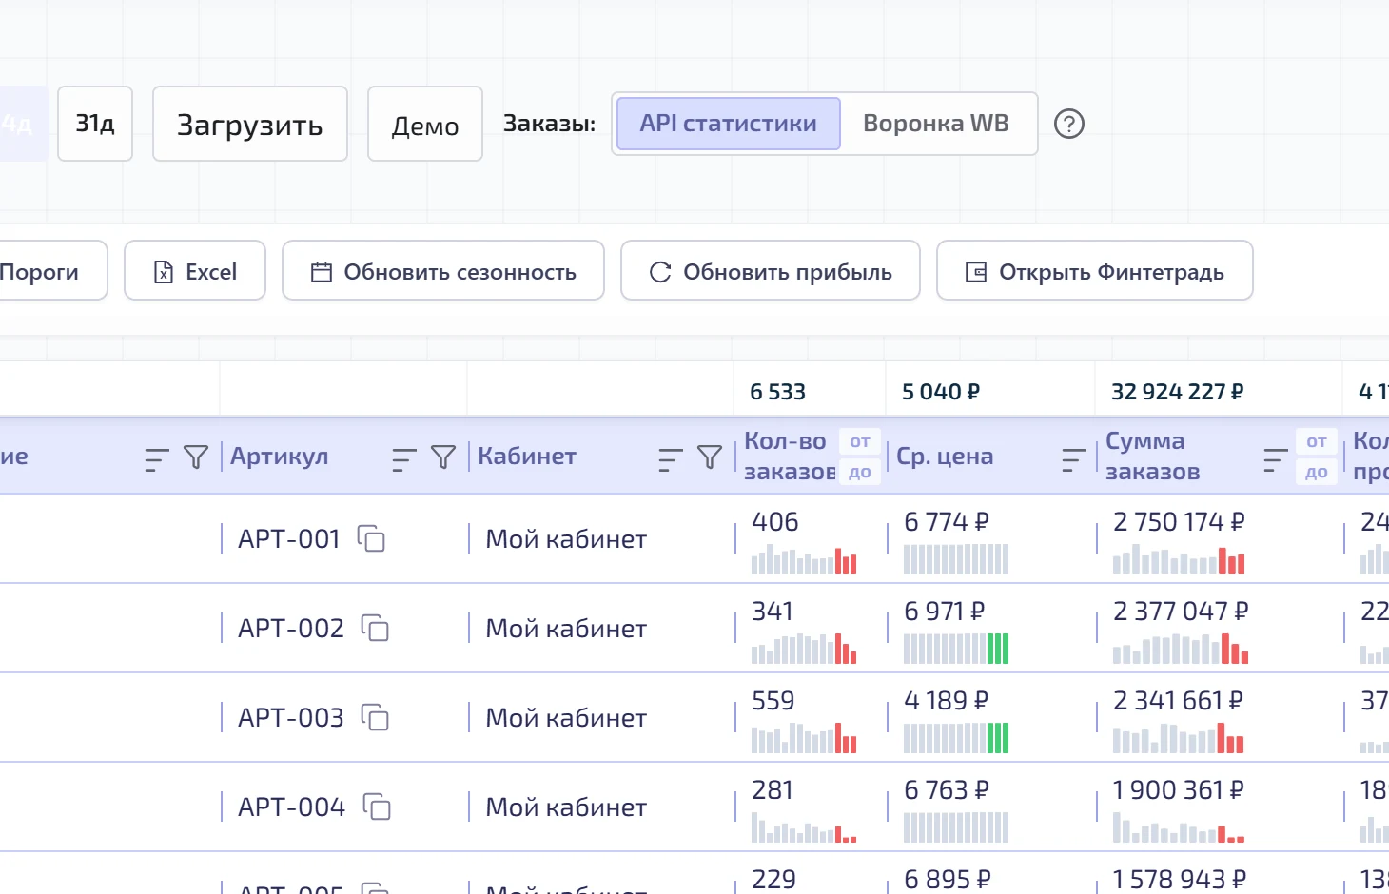Click article code АРТ-001
The image size is (1389, 894).
pyautogui.click(x=289, y=539)
